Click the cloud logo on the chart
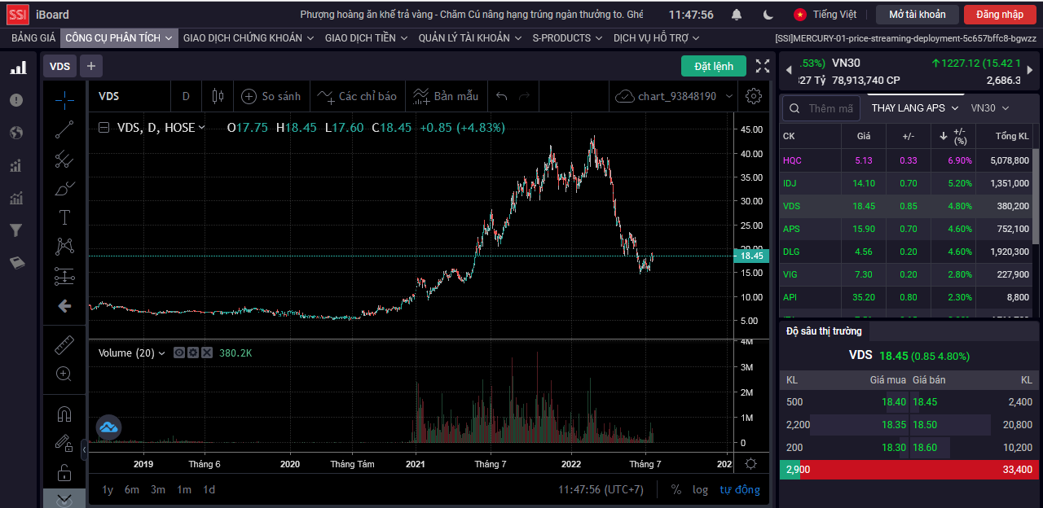The image size is (1043, 508). (108, 427)
